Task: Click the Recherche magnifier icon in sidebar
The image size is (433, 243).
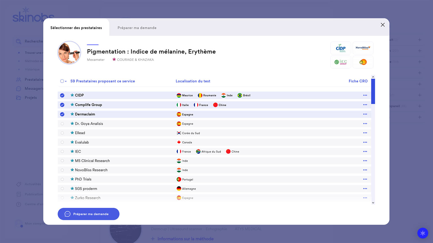Action: pyautogui.click(x=18, y=42)
